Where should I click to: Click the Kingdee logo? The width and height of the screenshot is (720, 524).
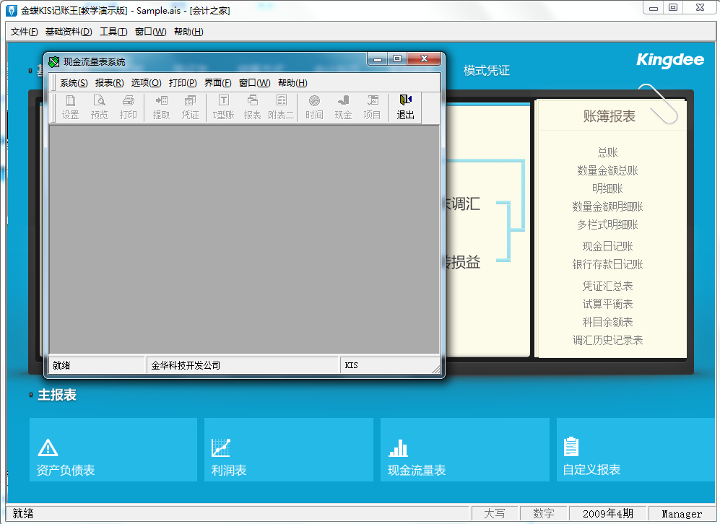point(670,60)
